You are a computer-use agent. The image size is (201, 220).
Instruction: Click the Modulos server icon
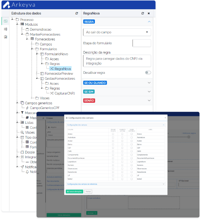[22, 24]
